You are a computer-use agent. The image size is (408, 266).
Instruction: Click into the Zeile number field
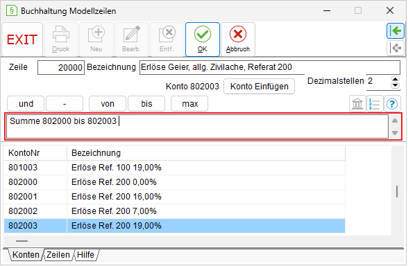61,68
